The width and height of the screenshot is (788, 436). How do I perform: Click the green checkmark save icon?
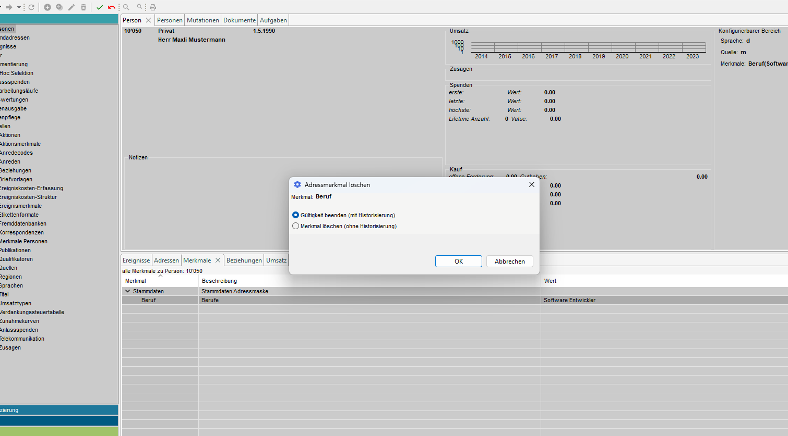coord(100,7)
